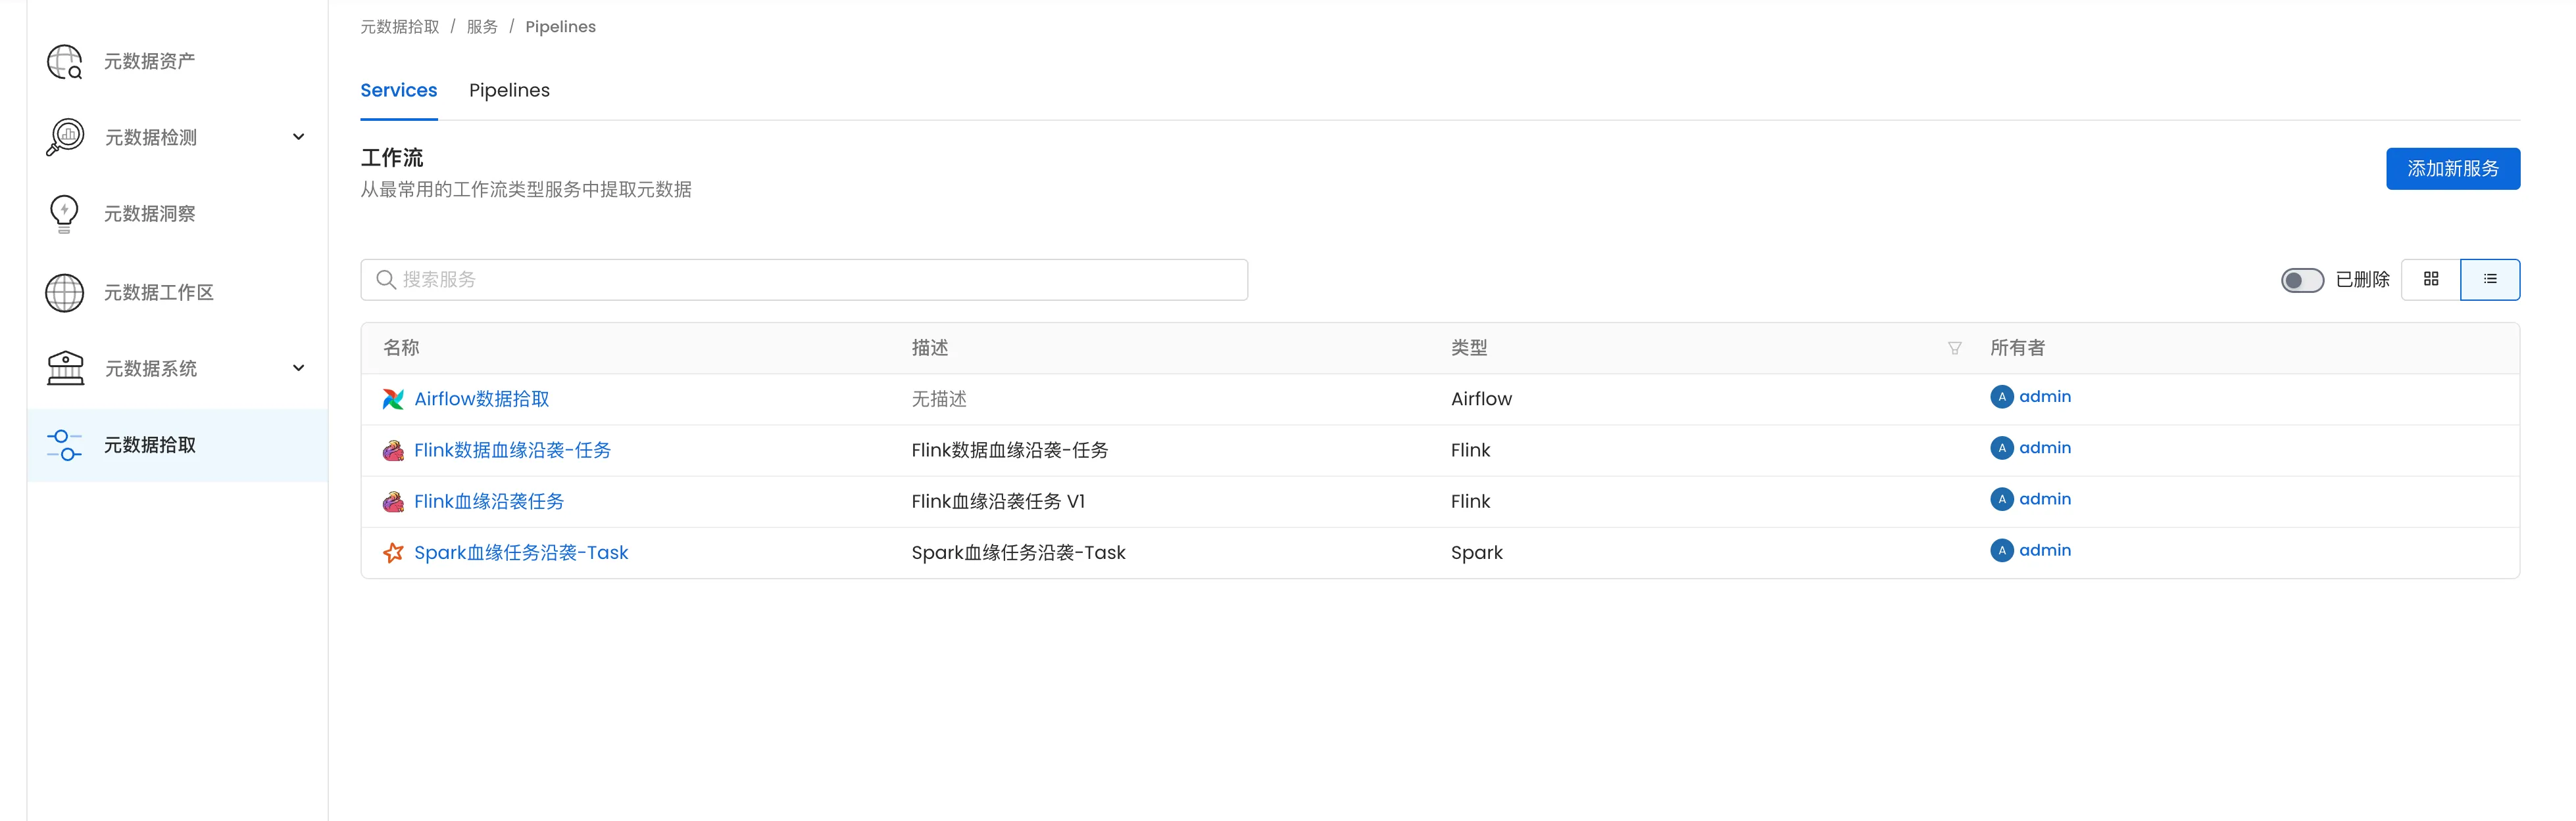Expand the 元数据系统 submenu chevron
The image size is (2576, 821).
pos(298,368)
